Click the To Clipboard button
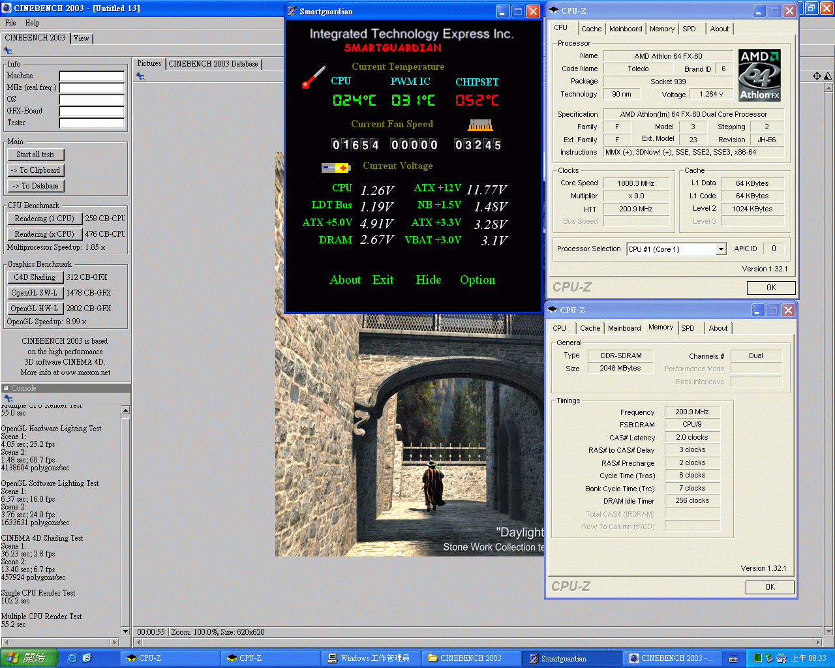835x668 pixels. [x=36, y=170]
